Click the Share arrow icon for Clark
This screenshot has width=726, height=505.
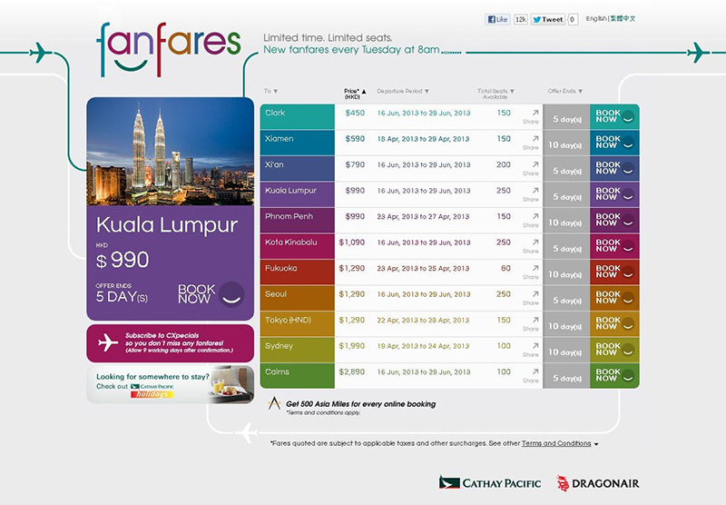pos(535,113)
